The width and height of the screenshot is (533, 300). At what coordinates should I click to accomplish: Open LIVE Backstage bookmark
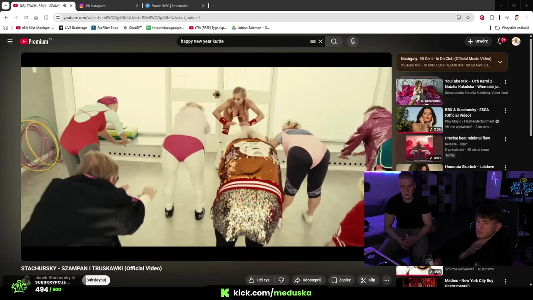click(x=73, y=28)
